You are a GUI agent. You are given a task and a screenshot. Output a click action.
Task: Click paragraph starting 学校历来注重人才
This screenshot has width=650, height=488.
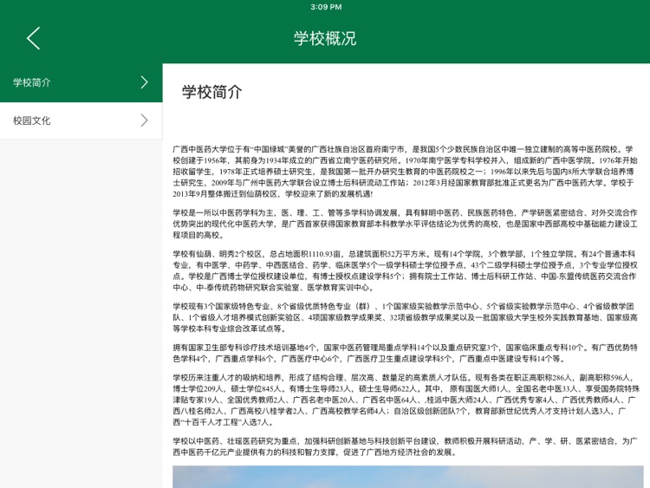coord(406,400)
